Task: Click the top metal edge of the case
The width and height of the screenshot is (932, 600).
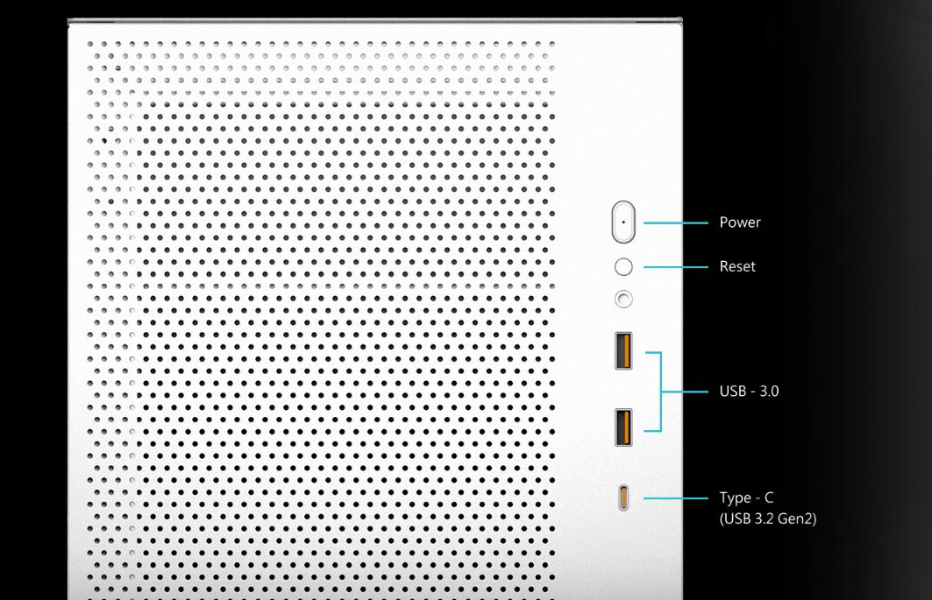Action: 375,20
